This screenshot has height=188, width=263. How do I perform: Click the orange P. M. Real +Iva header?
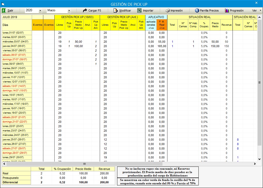tap(162, 25)
